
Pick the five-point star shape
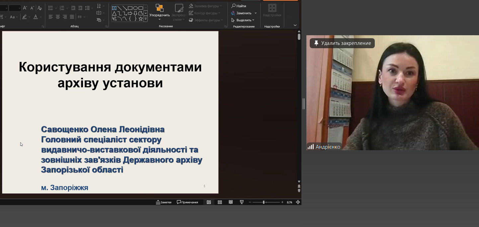(x=141, y=19)
